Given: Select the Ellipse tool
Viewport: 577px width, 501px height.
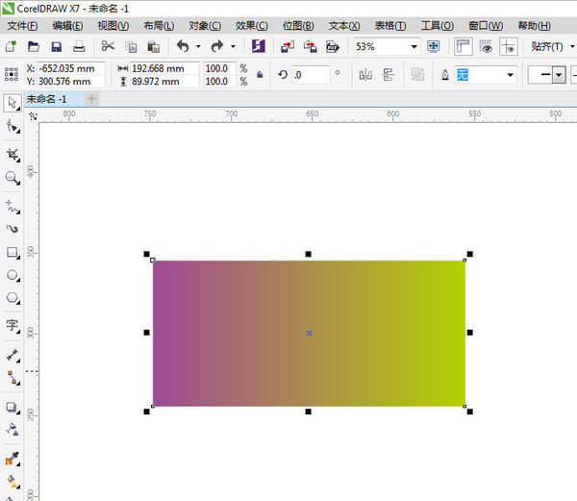Looking at the screenshot, I should point(13,275).
